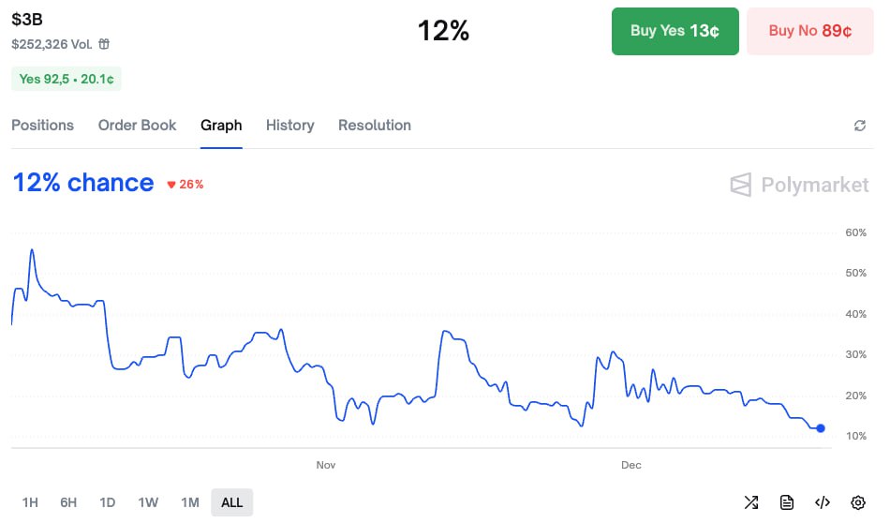Select the 1D time range
The height and width of the screenshot is (523, 890).
107,502
